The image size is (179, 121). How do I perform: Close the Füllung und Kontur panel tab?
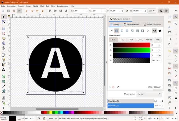[129, 19]
